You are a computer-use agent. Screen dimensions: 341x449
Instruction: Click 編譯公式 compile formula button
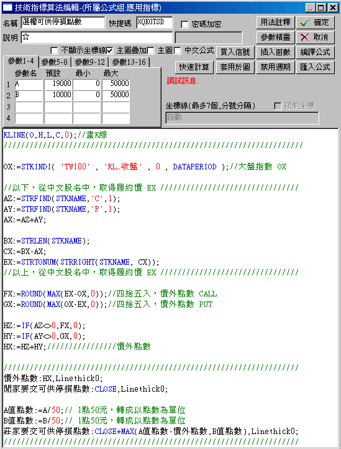316,52
